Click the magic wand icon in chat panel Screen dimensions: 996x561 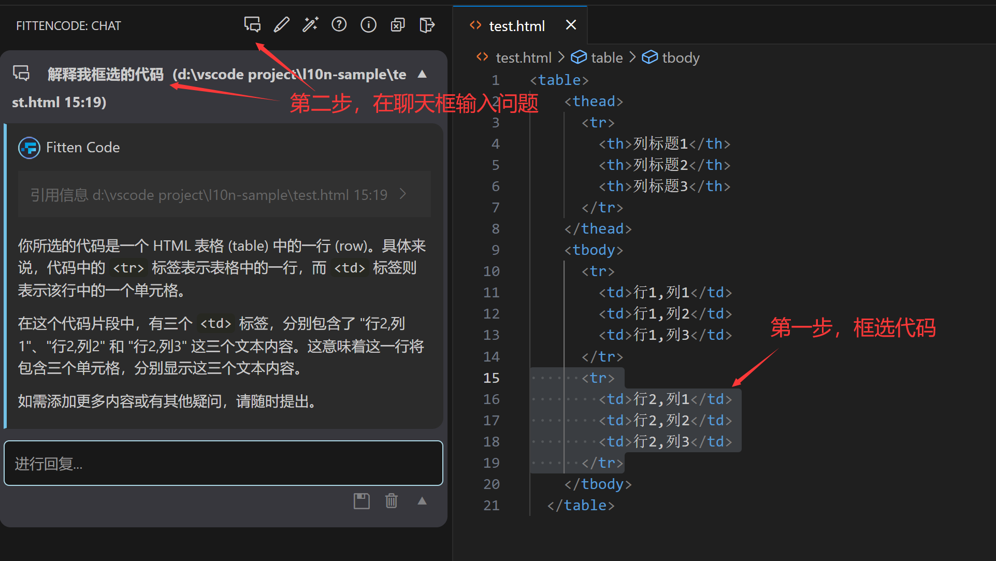pos(310,24)
